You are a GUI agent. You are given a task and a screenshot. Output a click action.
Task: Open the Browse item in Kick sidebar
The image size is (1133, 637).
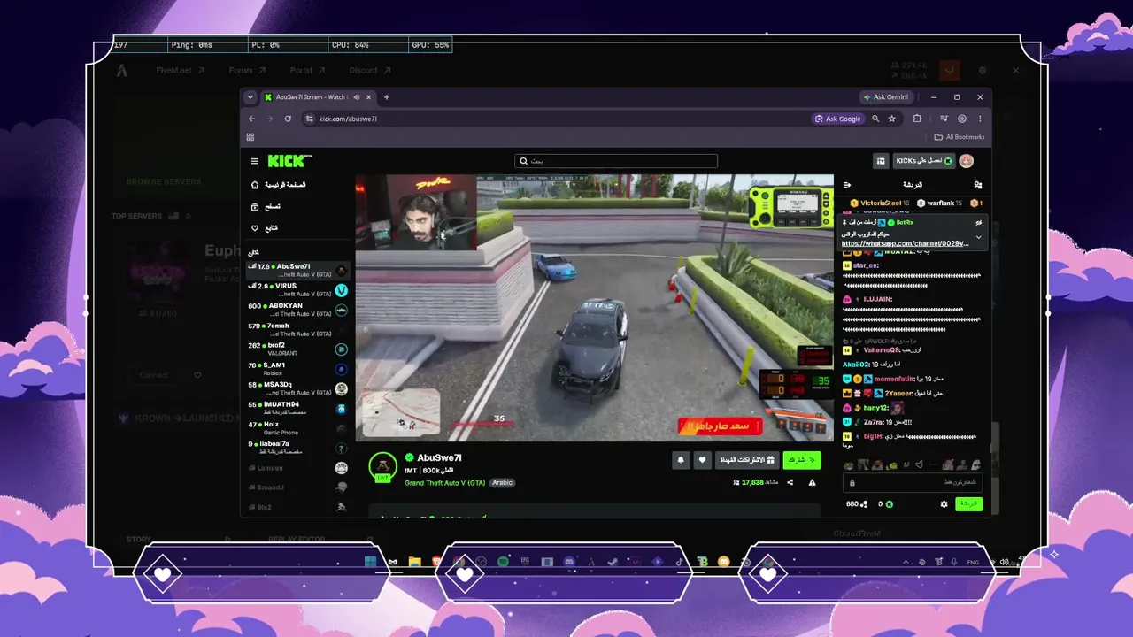coord(266,206)
